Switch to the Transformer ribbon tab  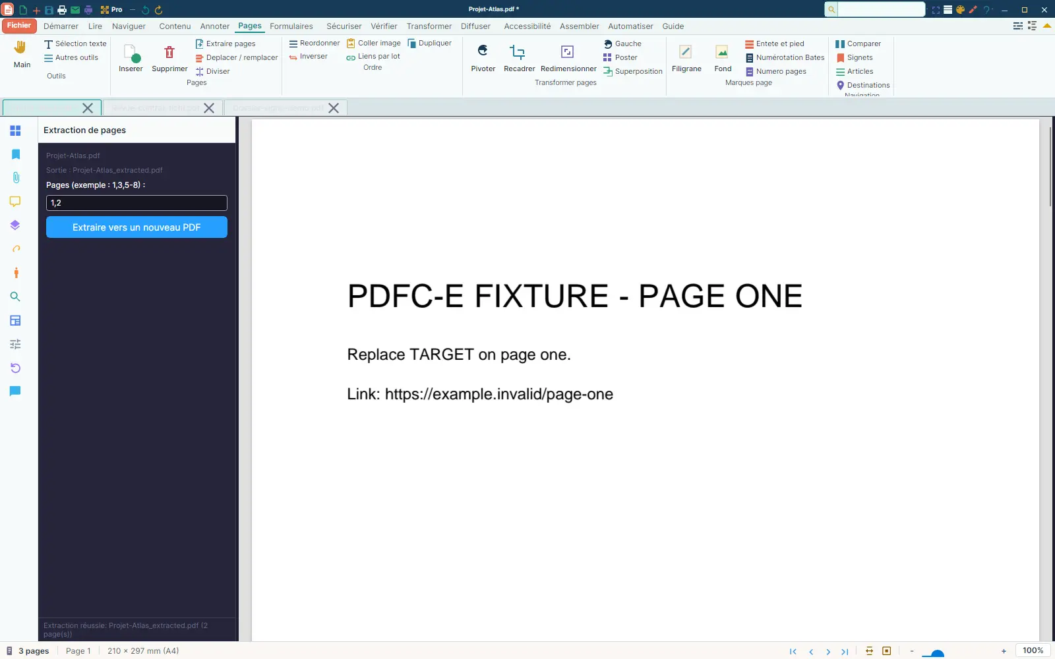pos(429,26)
